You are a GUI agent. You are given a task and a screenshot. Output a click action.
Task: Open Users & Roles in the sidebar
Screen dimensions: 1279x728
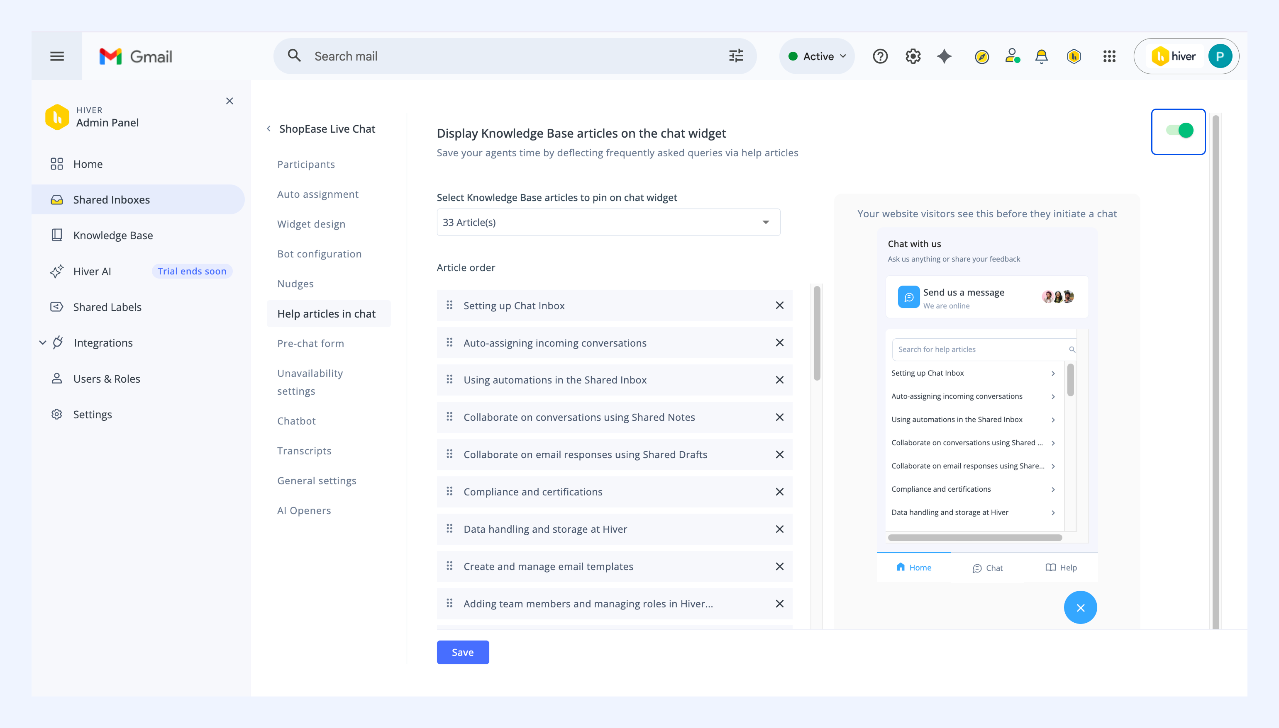click(138, 379)
